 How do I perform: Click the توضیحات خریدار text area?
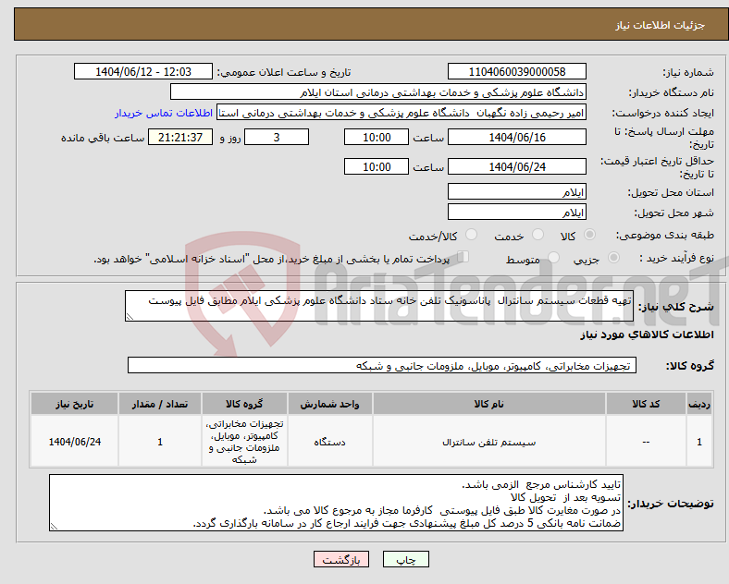click(x=336, y=503)
